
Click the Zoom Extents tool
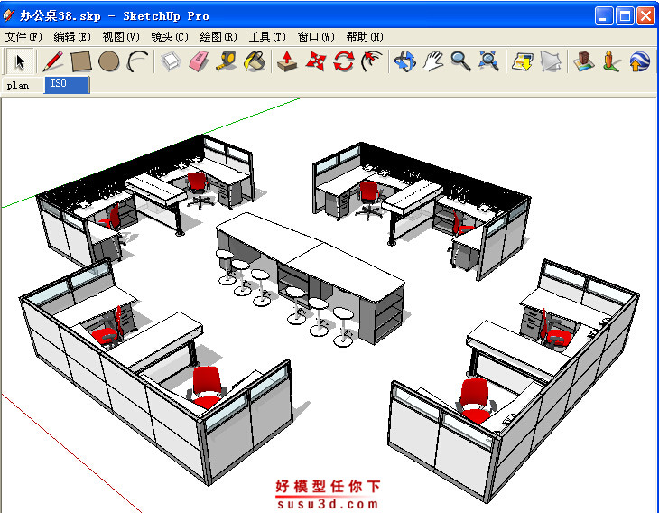[x=488, y=61]
